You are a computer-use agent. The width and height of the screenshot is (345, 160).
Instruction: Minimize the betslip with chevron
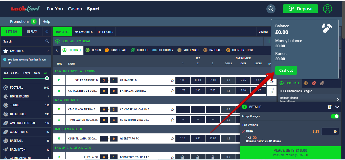coord(337,107)
